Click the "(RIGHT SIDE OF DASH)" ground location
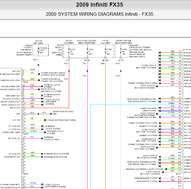The width and height of the screenshot is (191, 189). (x=63, y=112)
